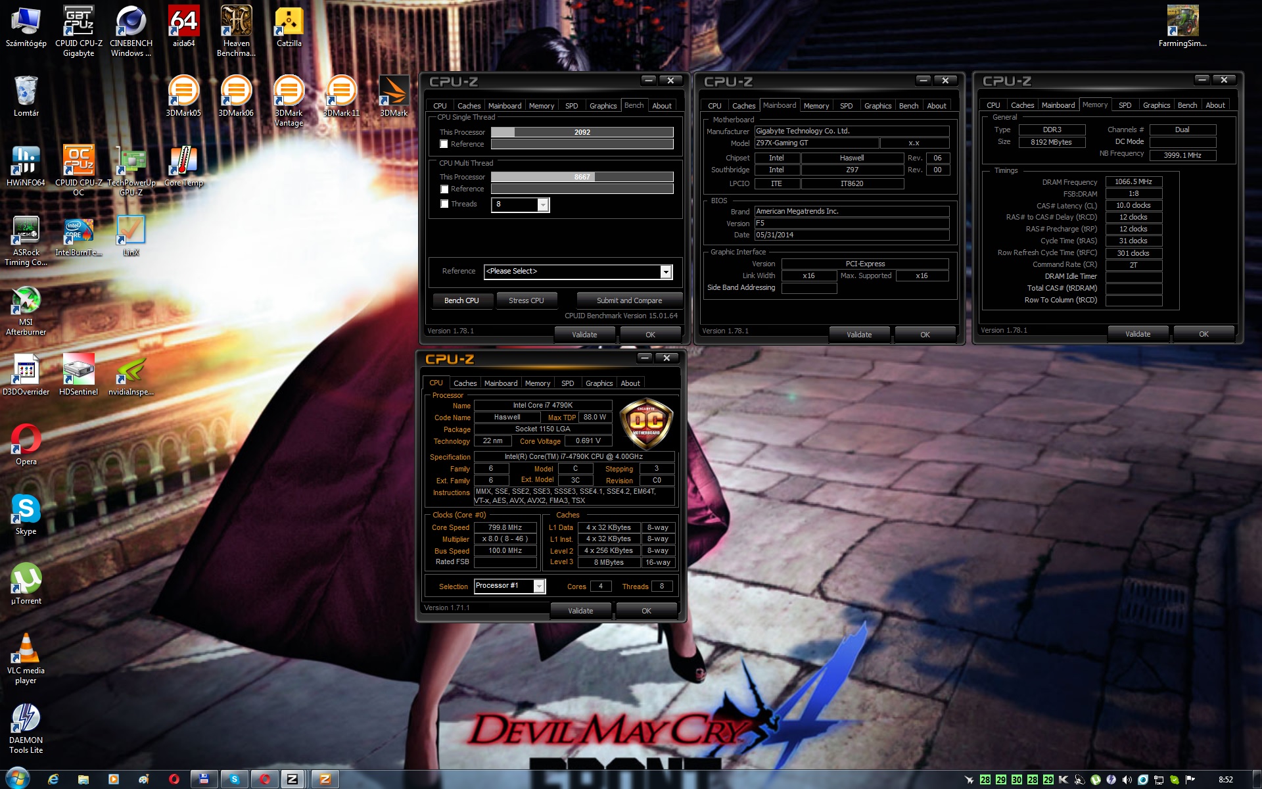Select CPU tab in Memory CPU-Z window
The height and width of the screenshot is (789, 1262).
pos(993,105)
